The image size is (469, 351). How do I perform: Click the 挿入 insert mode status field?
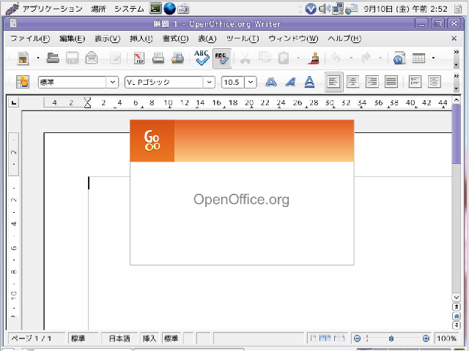[x=149, y=338]
